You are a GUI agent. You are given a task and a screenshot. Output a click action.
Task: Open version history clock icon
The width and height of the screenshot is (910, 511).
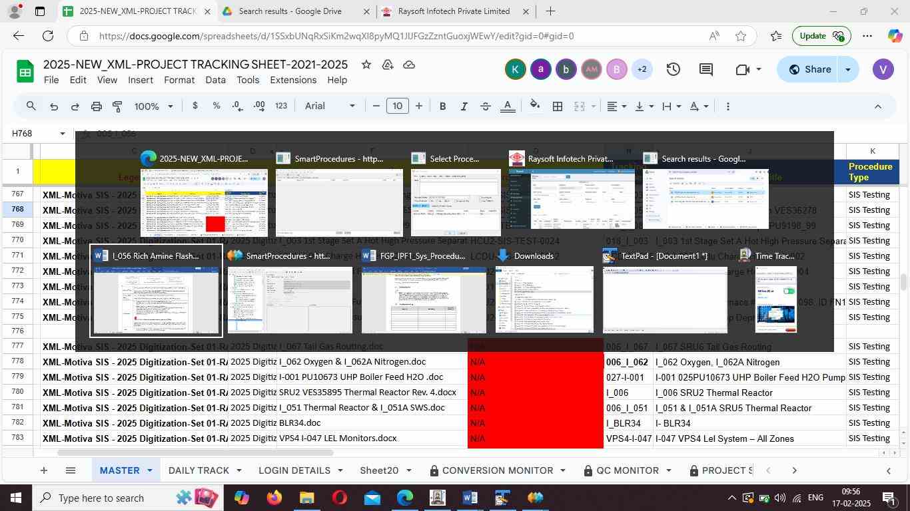tap(674, 69)
